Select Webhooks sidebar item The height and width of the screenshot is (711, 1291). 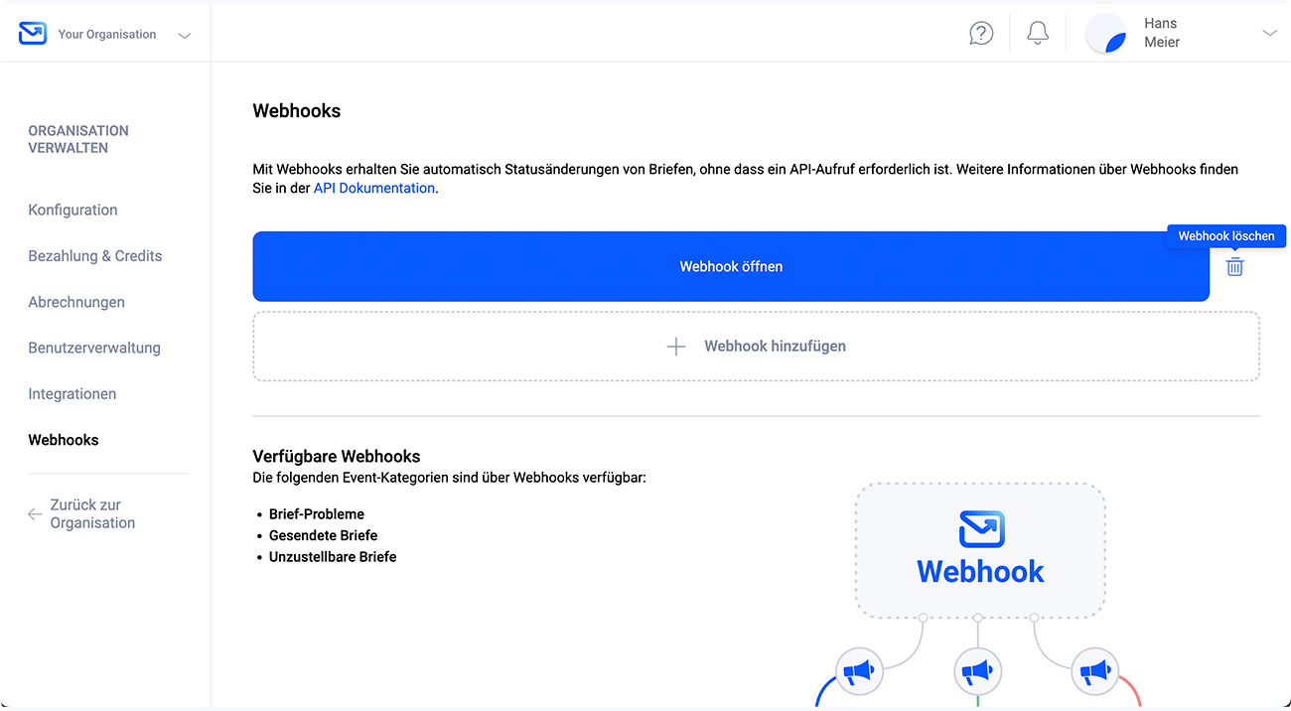(64, 440)
